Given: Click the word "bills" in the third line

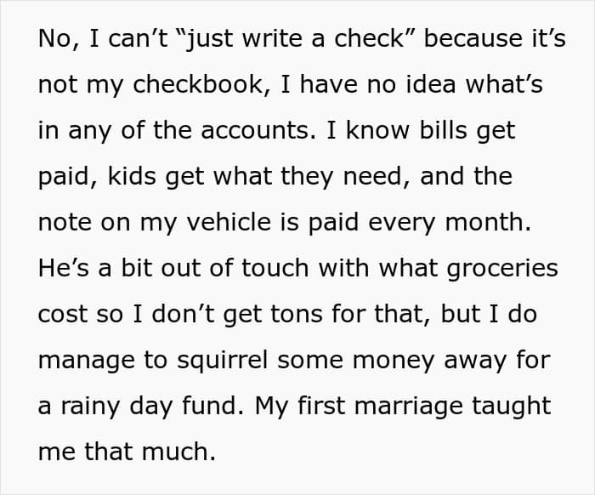Looking at the screenshot, I should pyautogui.click(x=443, y=131).
